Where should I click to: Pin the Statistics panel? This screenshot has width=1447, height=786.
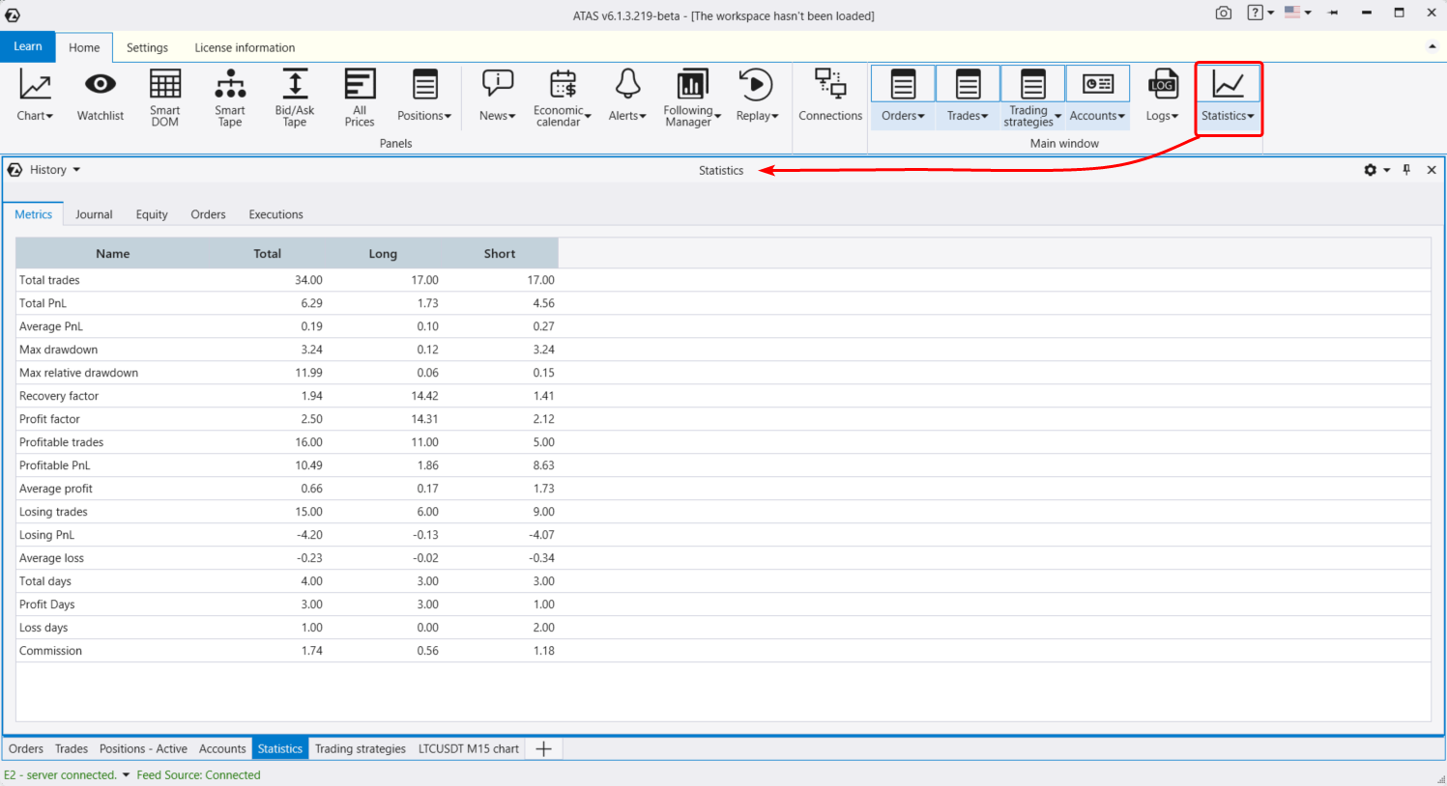point(1406,170)
